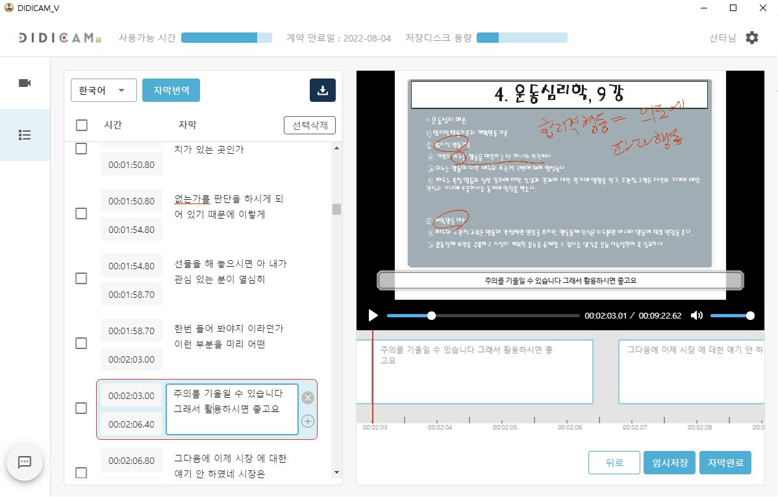778x497 pixels.
Task: Delete the selected subtitle with X icon
Action: coord(308,397)
